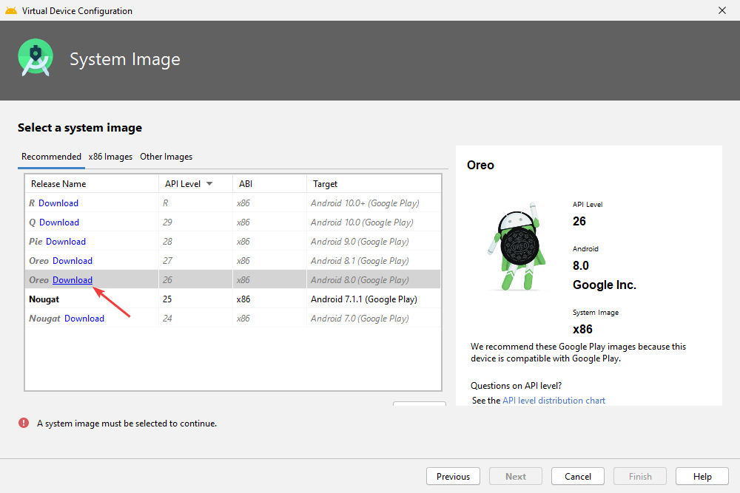Switch to the x86 Images tab
Viewport: 740px width, 493px height.
[x=110, y=157]
